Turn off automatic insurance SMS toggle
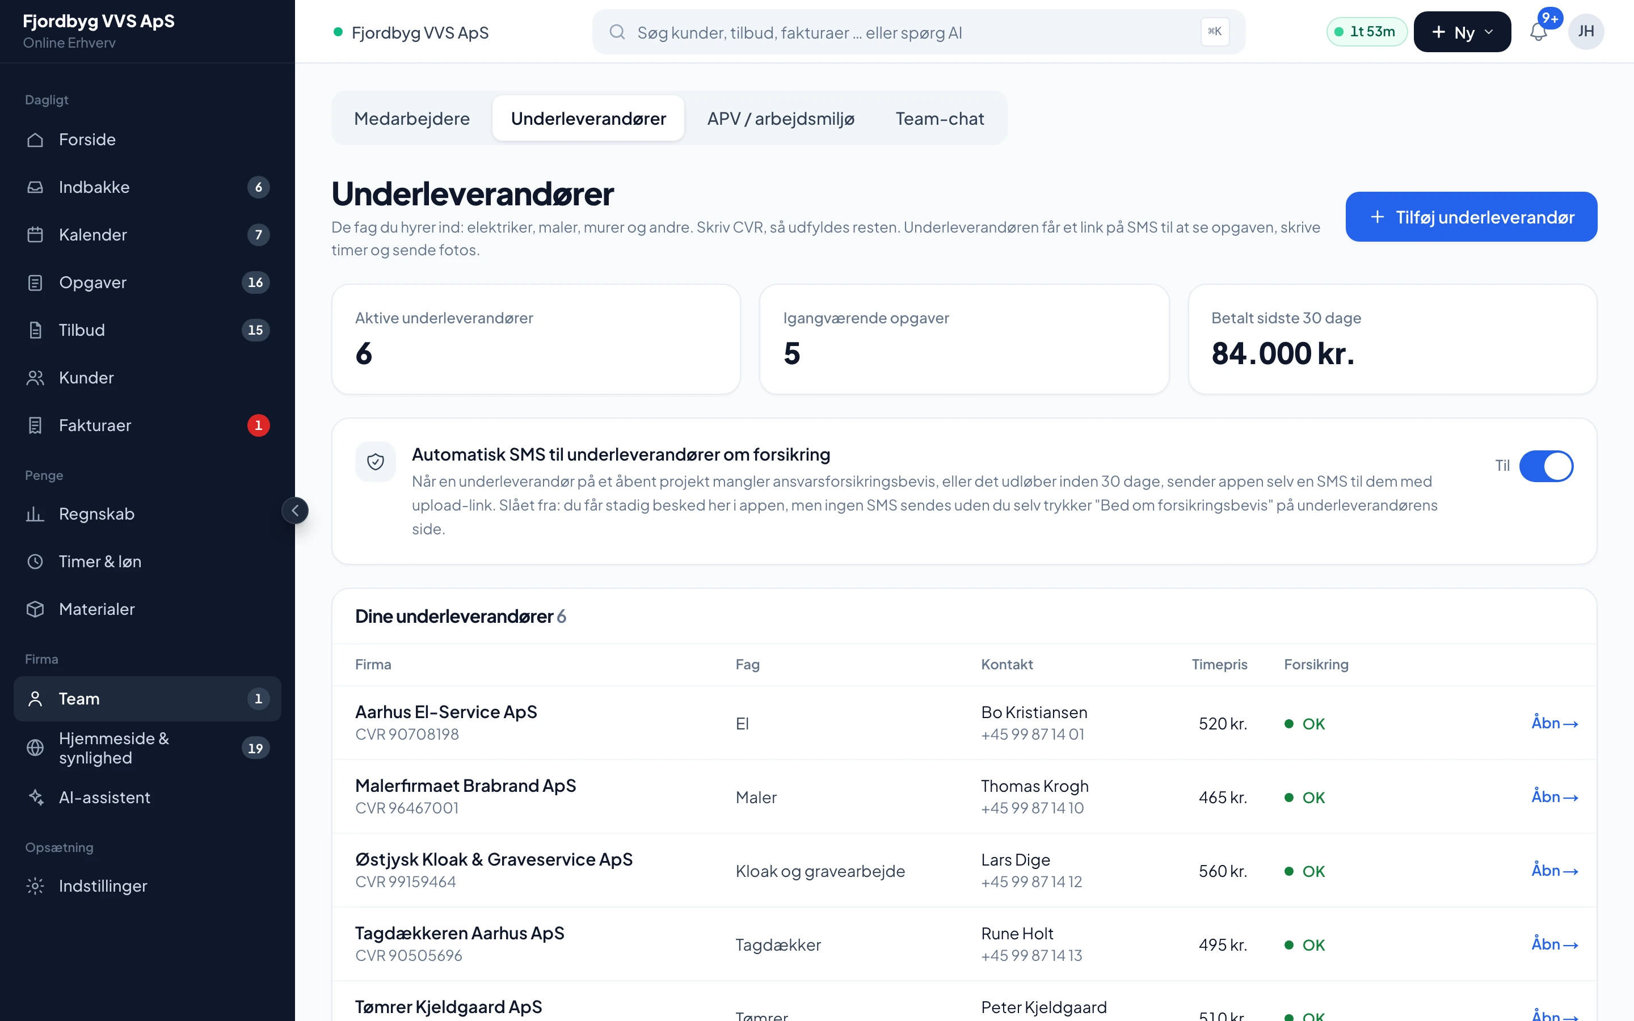1634x1021 pixels. click(x=1546, y=466)
